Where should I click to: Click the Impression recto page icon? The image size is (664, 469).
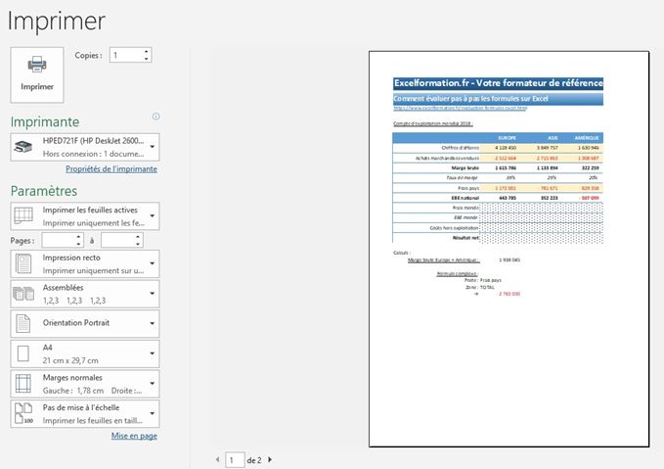pyautogui.click(x=24, y=263)
